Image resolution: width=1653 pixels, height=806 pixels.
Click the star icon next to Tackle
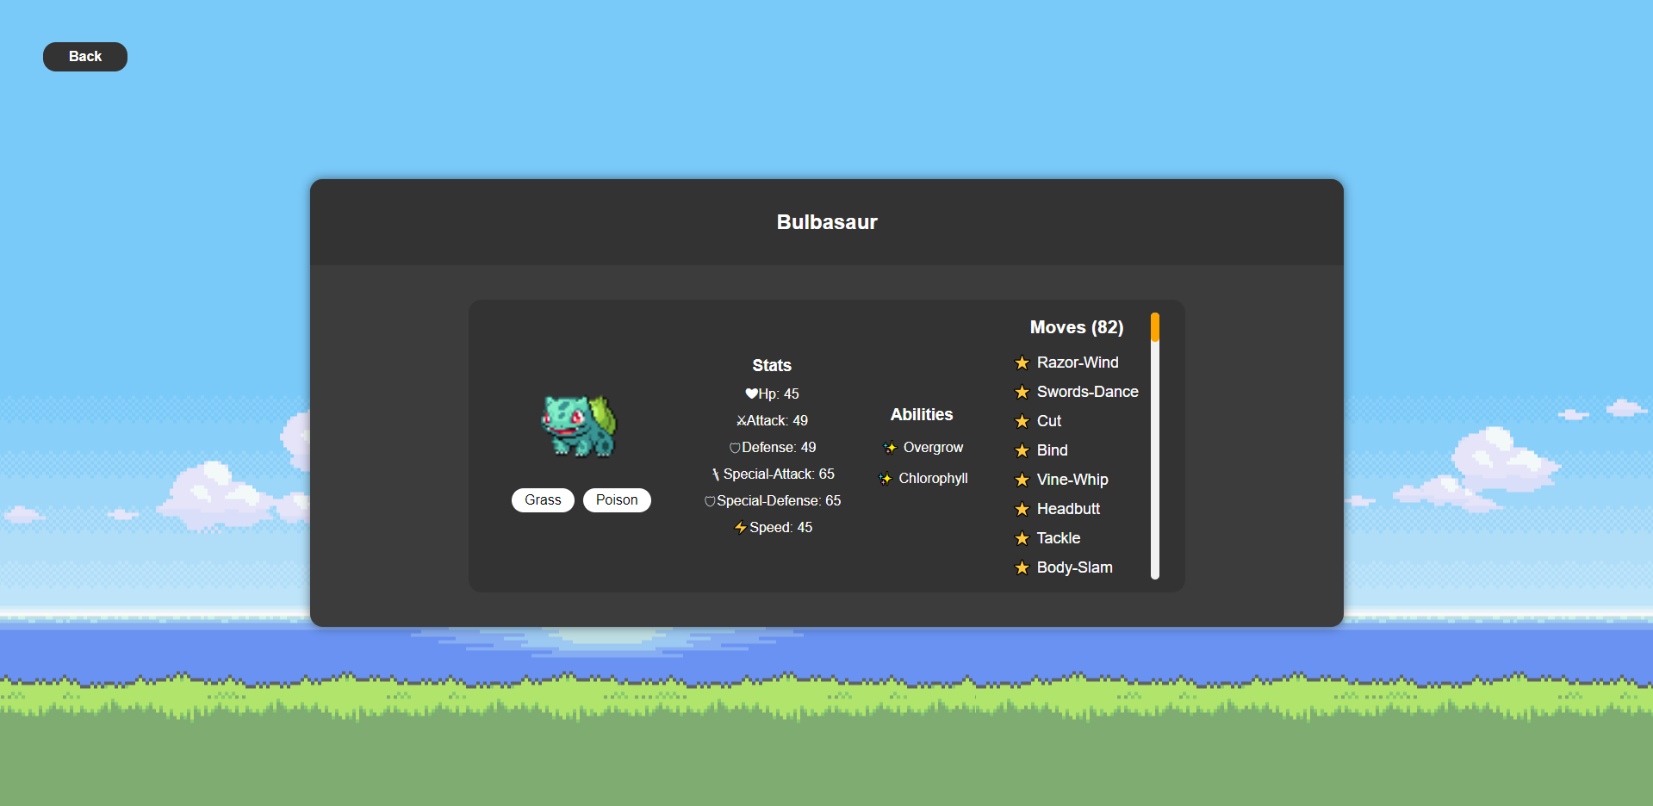pyautogui.click(x=1022, y=538)
